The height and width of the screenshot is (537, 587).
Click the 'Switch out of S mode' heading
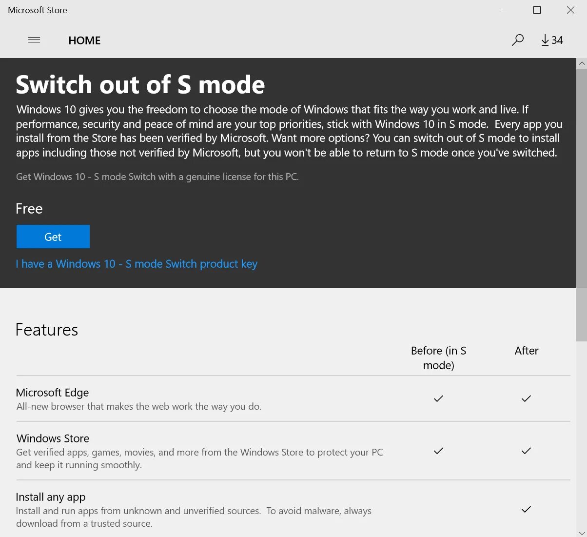coord(140,84)
